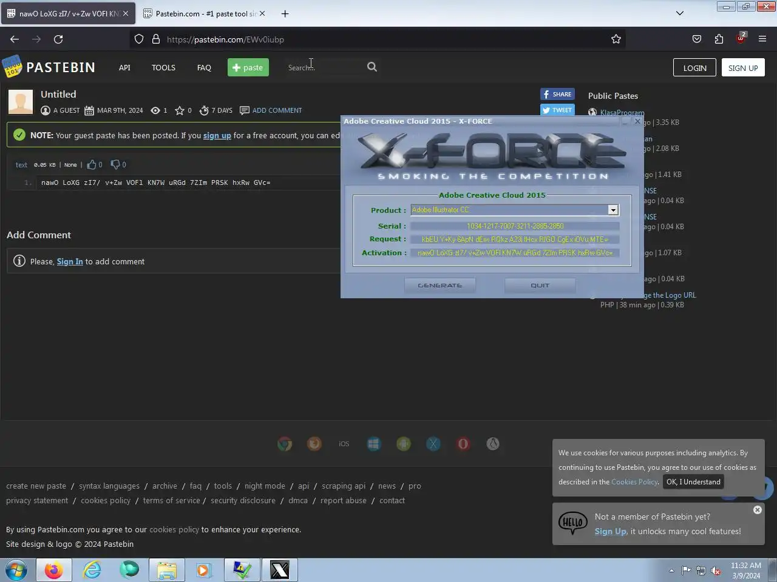Open Firefox from the taskbar
The height and width of the screenshot is (582, 777).
pyautogui.click(x=53, y=570)
